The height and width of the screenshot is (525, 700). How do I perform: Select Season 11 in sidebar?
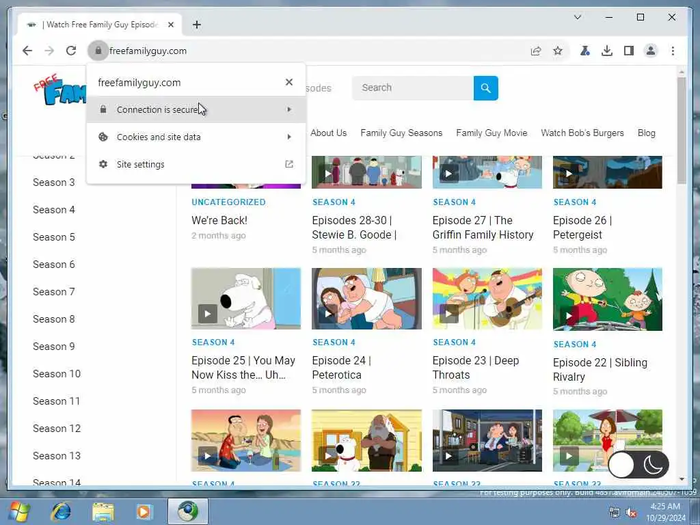coord(56,401)
